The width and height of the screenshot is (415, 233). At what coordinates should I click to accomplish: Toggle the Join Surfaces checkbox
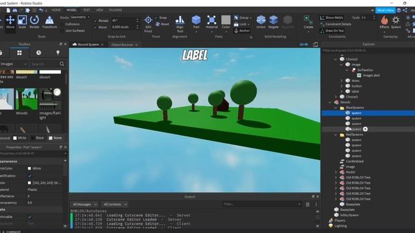62,30
